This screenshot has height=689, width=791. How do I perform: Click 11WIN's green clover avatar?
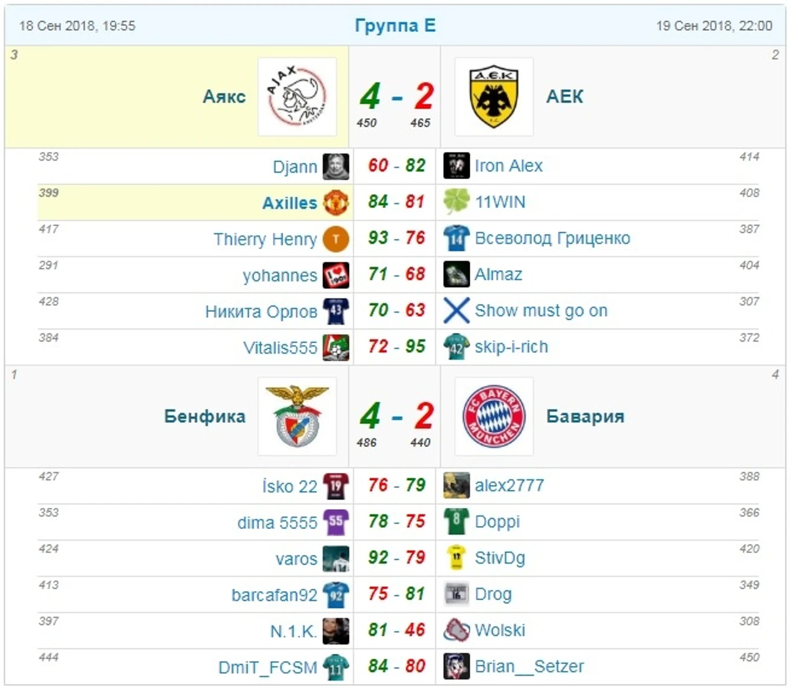(x=456, y=201)
